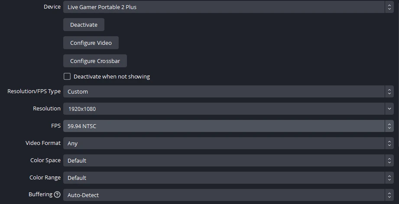This screenshot has height=204, width=399.
Task: Click the up/down arrows on the Device selector
Action: 389,7
